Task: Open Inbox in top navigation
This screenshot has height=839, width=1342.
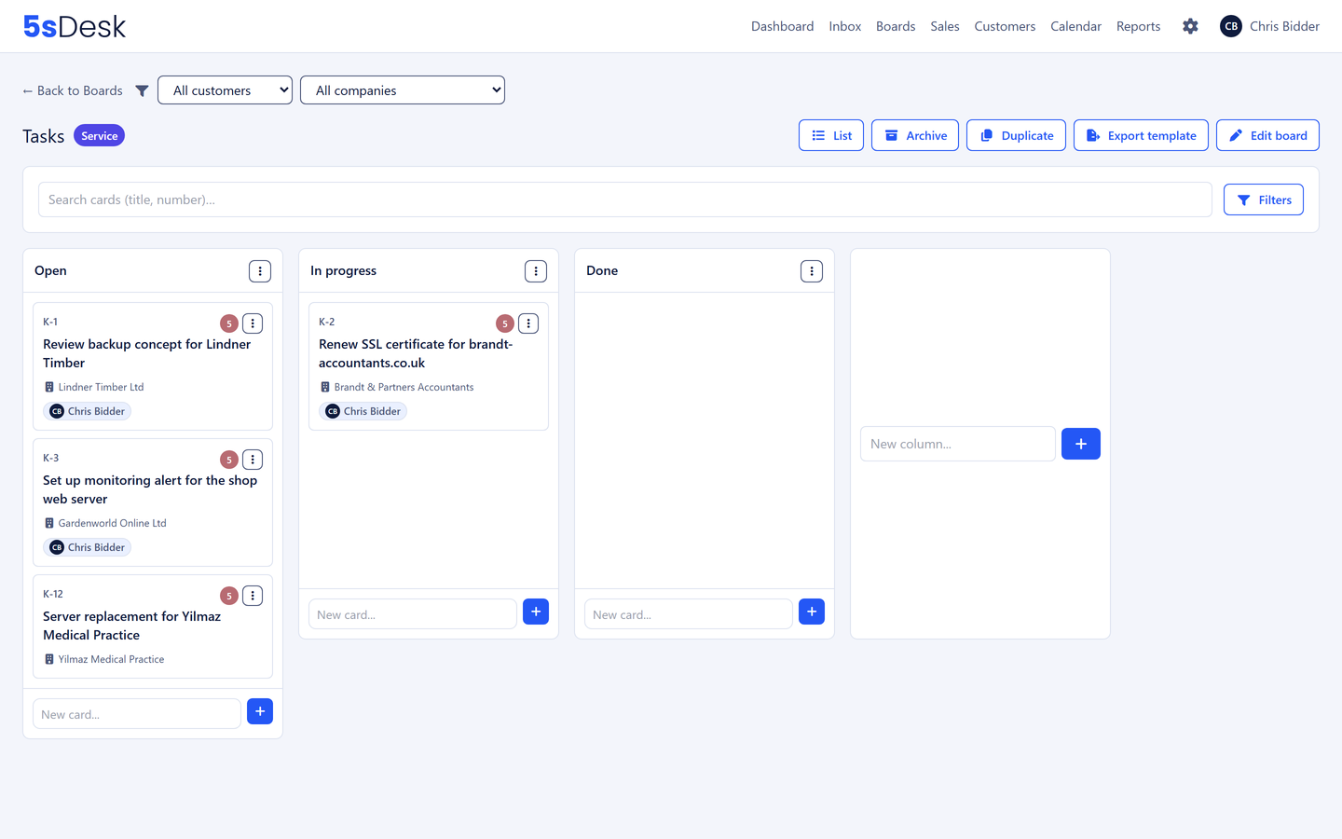Action: (844, 26)
